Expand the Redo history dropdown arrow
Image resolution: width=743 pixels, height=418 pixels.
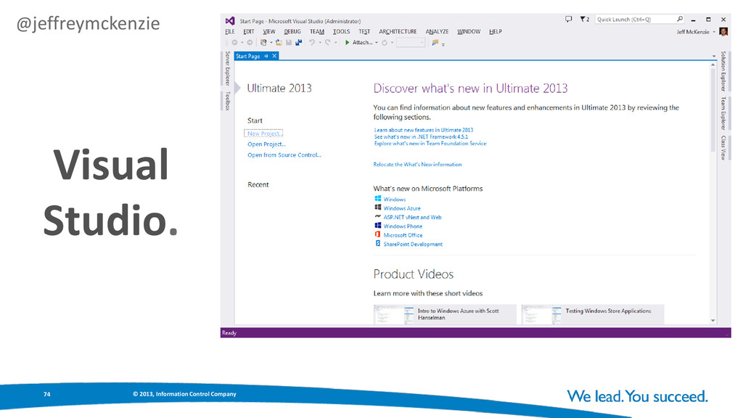[x=335, y=43]
